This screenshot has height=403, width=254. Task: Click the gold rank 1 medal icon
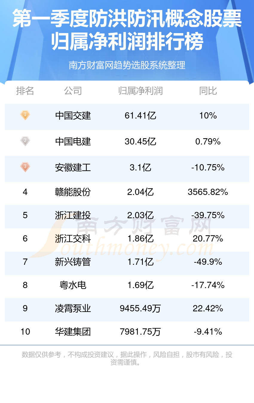(x=25, y=115)
